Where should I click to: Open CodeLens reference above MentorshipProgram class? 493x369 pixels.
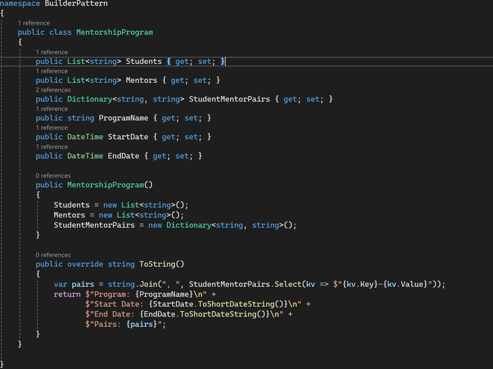point(34,23)
